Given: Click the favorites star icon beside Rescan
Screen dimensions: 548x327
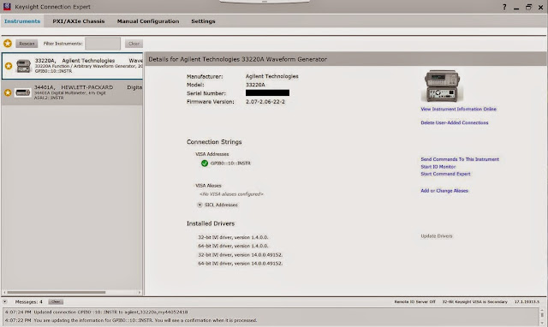Looking at the screenshot, I should point(8,44).
